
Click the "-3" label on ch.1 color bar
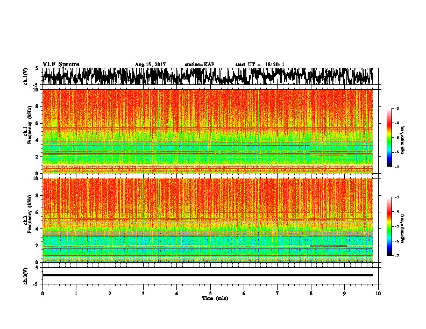point(397,108)
